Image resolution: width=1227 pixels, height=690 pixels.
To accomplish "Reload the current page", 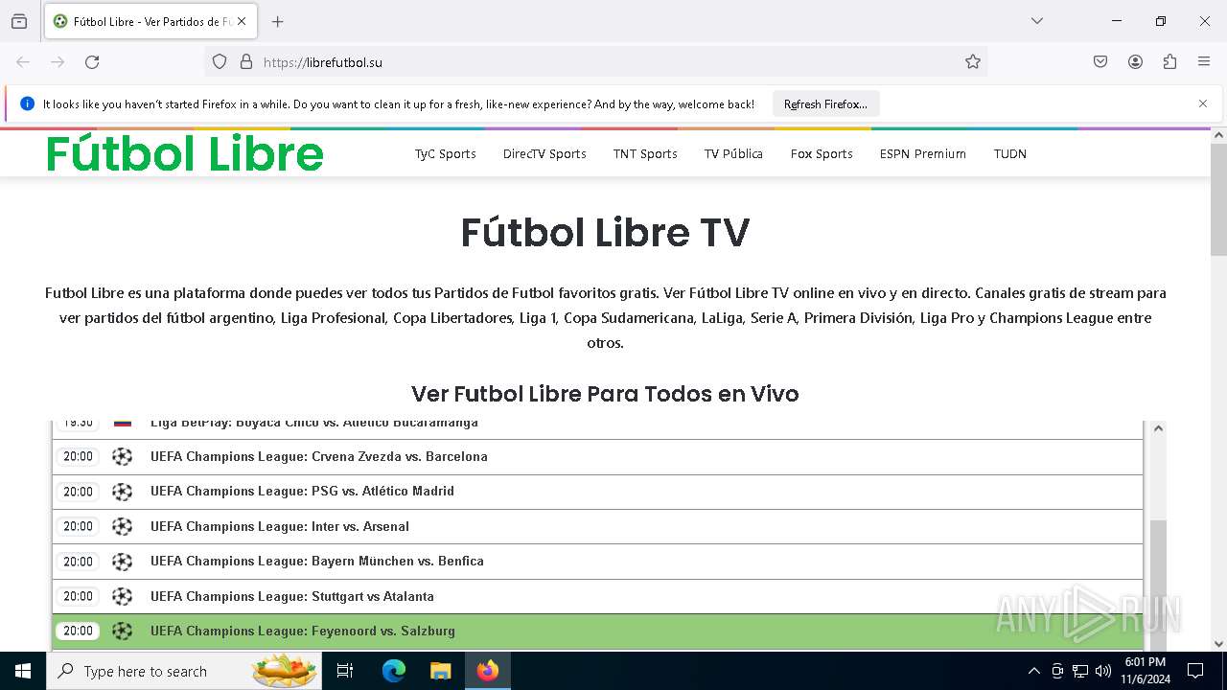I will (x=92, y=61).
